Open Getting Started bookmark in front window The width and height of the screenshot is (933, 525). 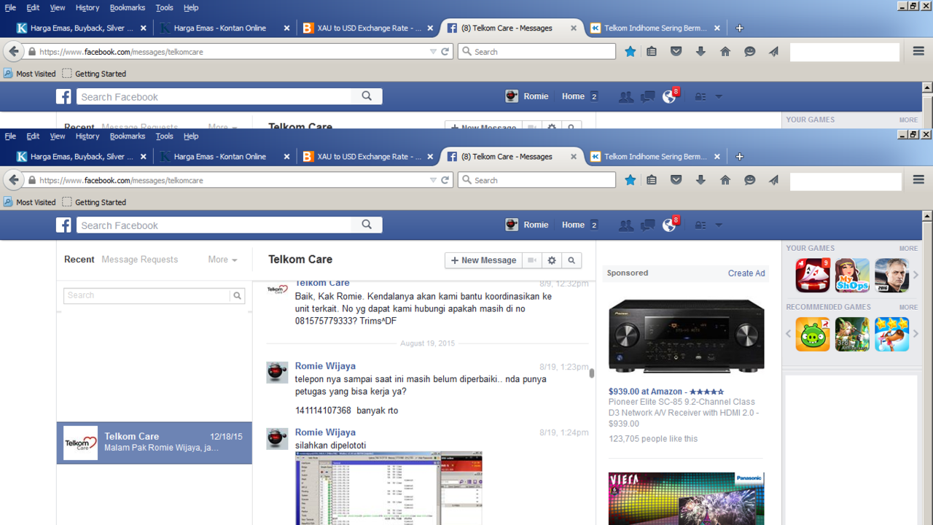point(94,202)
